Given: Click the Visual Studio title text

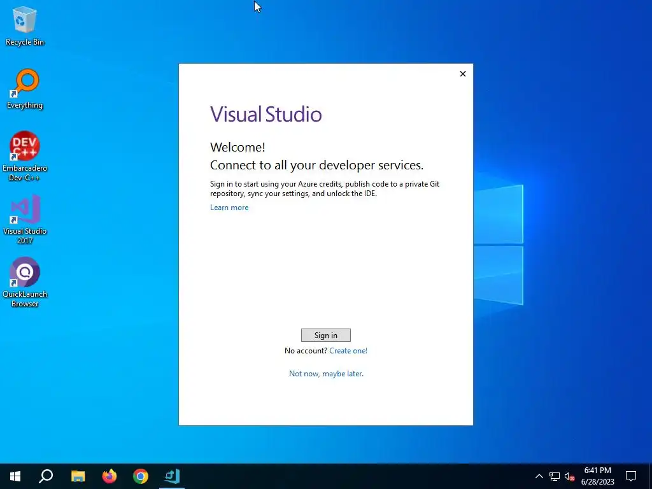Looking at the screenshot, I should click(x=266, y=114).
